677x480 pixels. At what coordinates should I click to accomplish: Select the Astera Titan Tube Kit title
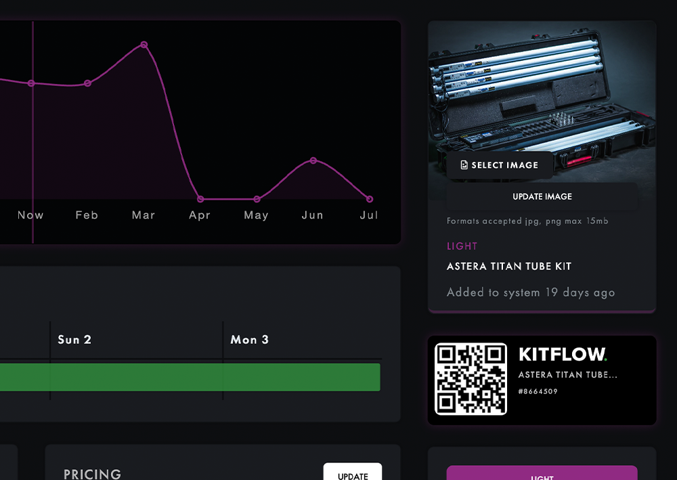(508, 267)
